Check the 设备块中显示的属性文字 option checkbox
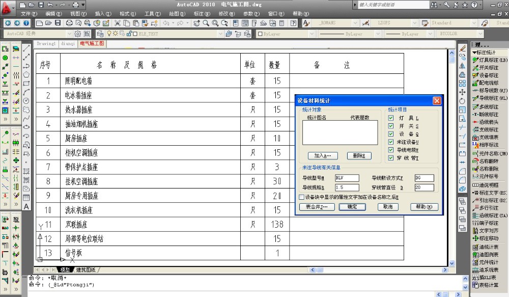Image resolution: width=509 pixels, height=297 pixels. click(301, 197)
